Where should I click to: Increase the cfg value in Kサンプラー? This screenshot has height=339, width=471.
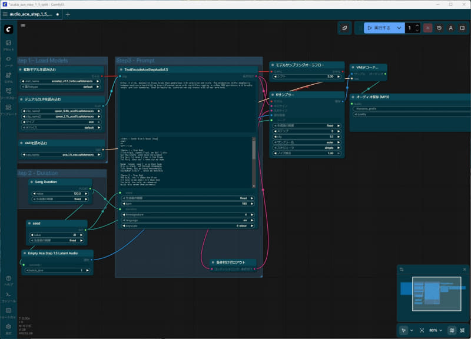coord(339,137)
